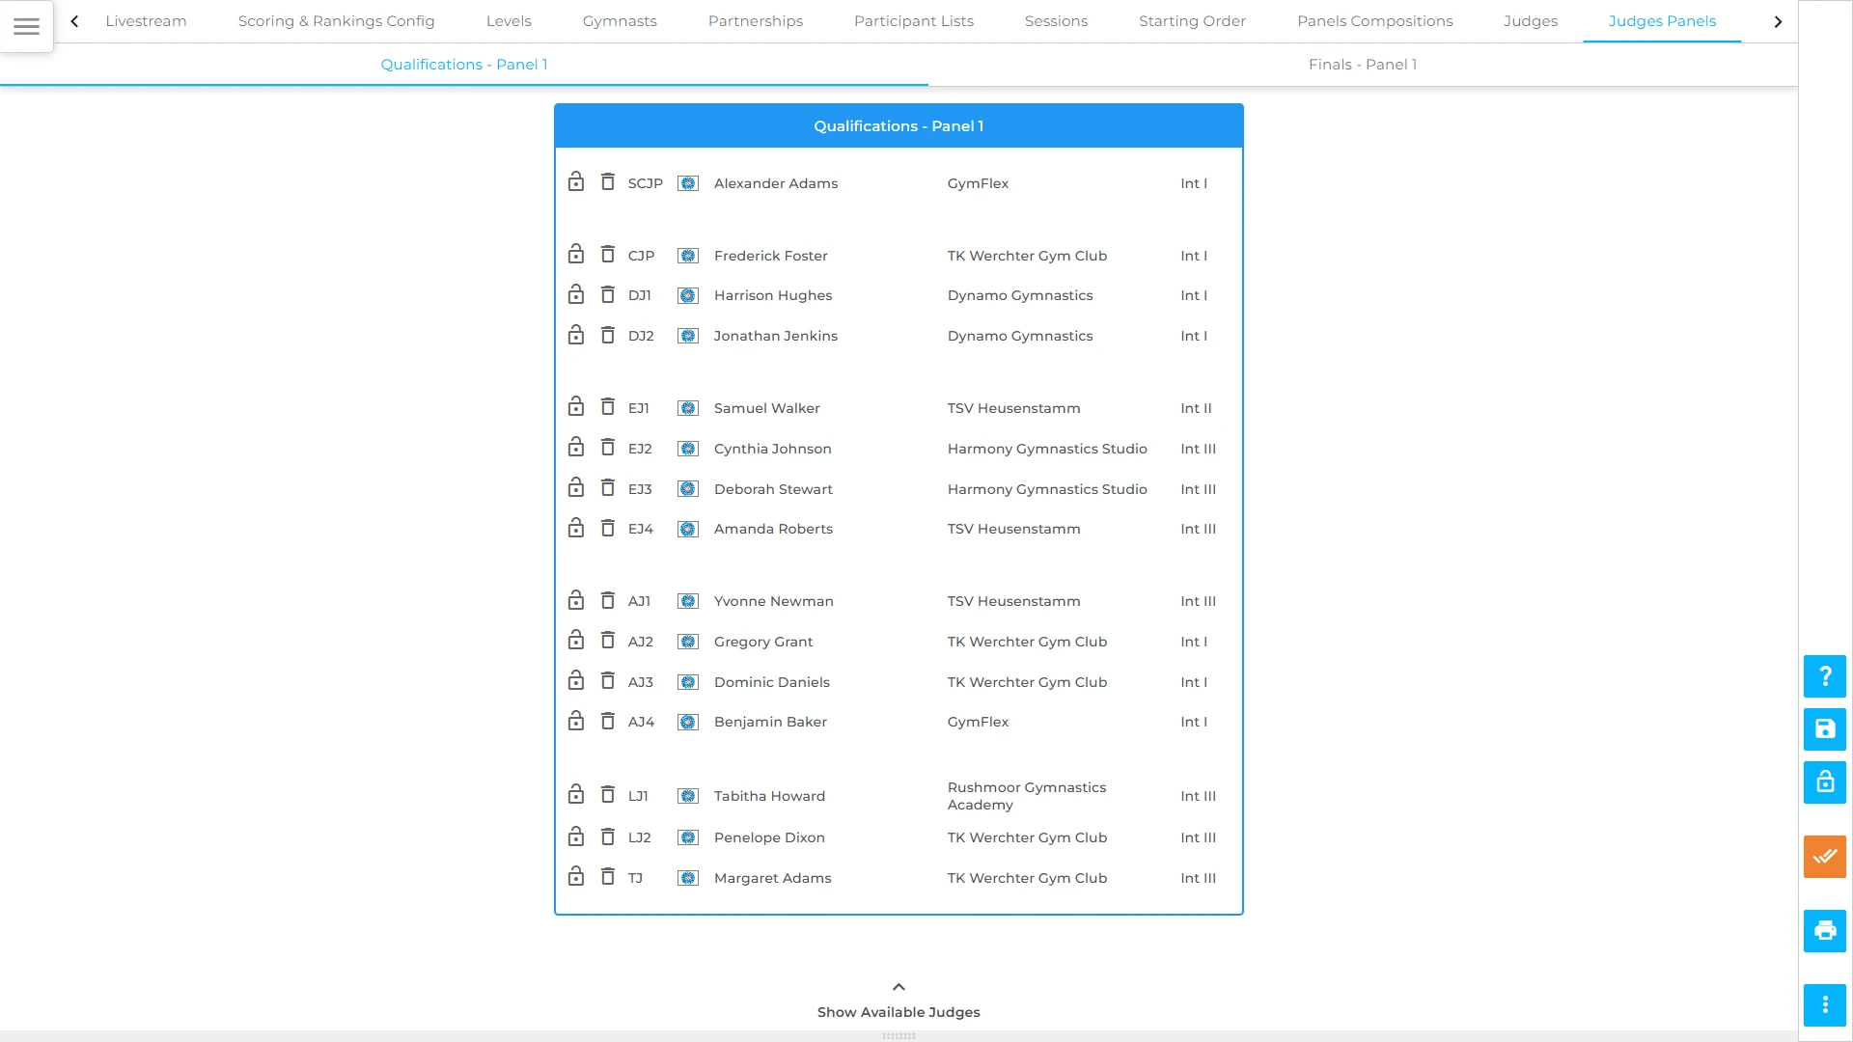Open the help question mark button
Screen dimensions: 1853x1042
1824,676
